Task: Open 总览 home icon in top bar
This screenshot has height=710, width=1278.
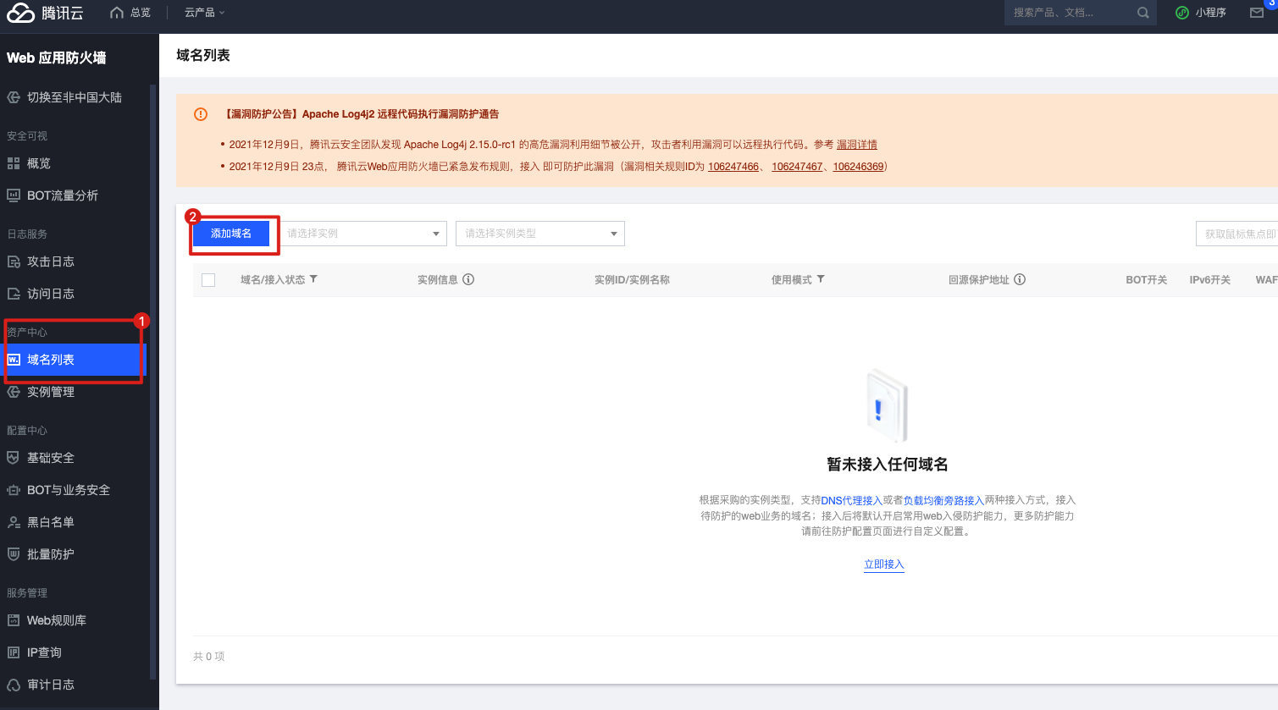Action: [117, 13]
